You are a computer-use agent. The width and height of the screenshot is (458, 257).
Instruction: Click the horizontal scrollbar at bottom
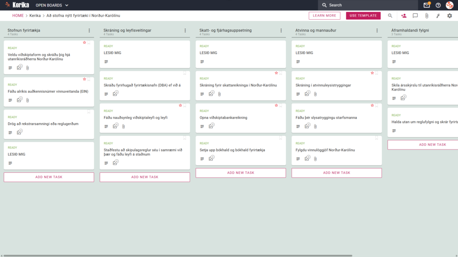178,256
